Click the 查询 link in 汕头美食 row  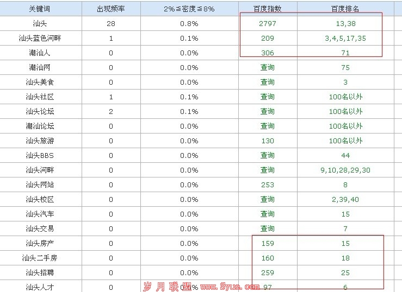click(x=267, y=82)
